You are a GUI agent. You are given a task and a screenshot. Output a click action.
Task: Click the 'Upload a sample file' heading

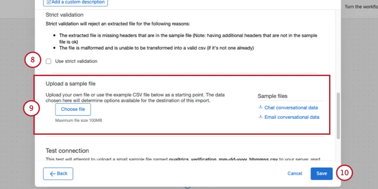[71, 84]
